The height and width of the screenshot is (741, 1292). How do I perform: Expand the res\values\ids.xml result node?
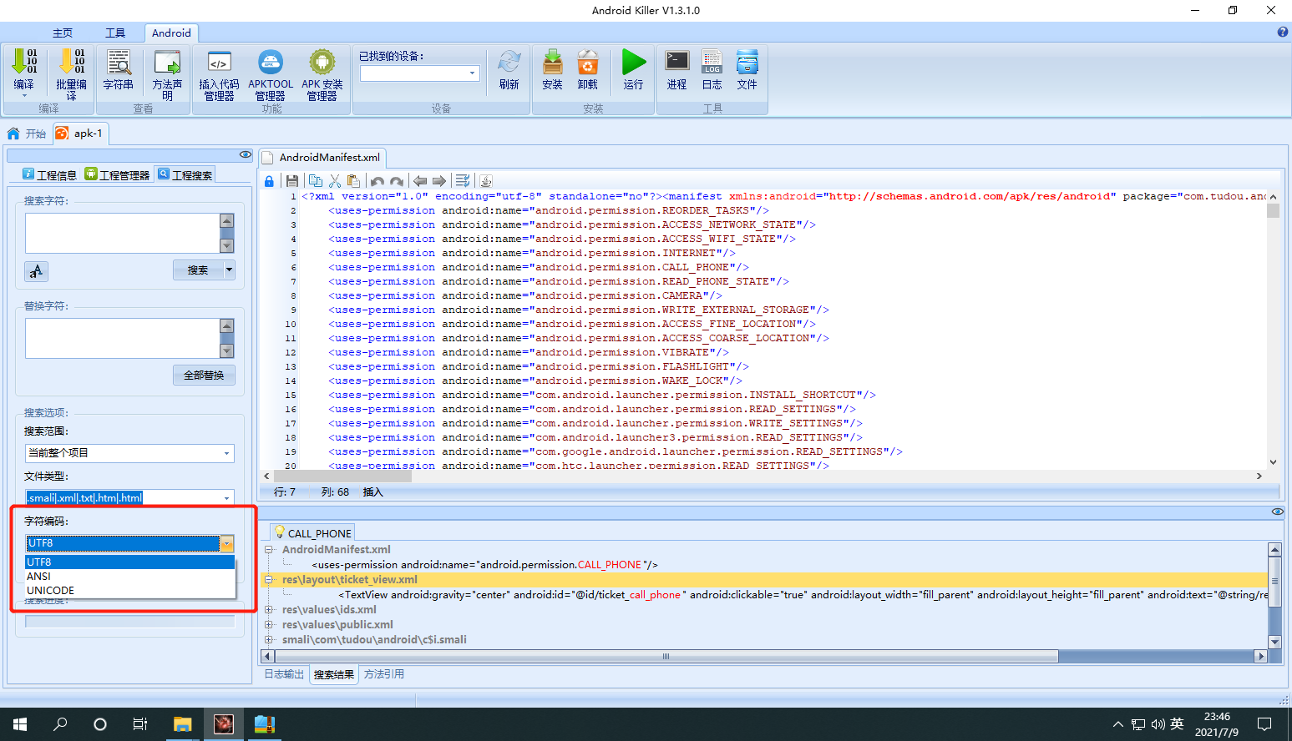(269, 610)
